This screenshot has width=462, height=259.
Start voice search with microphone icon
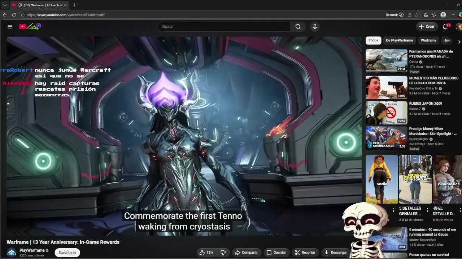[x=315, y=27]
